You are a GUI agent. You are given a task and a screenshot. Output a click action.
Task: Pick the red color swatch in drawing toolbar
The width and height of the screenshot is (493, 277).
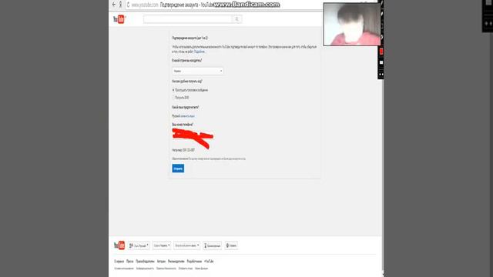381,52
